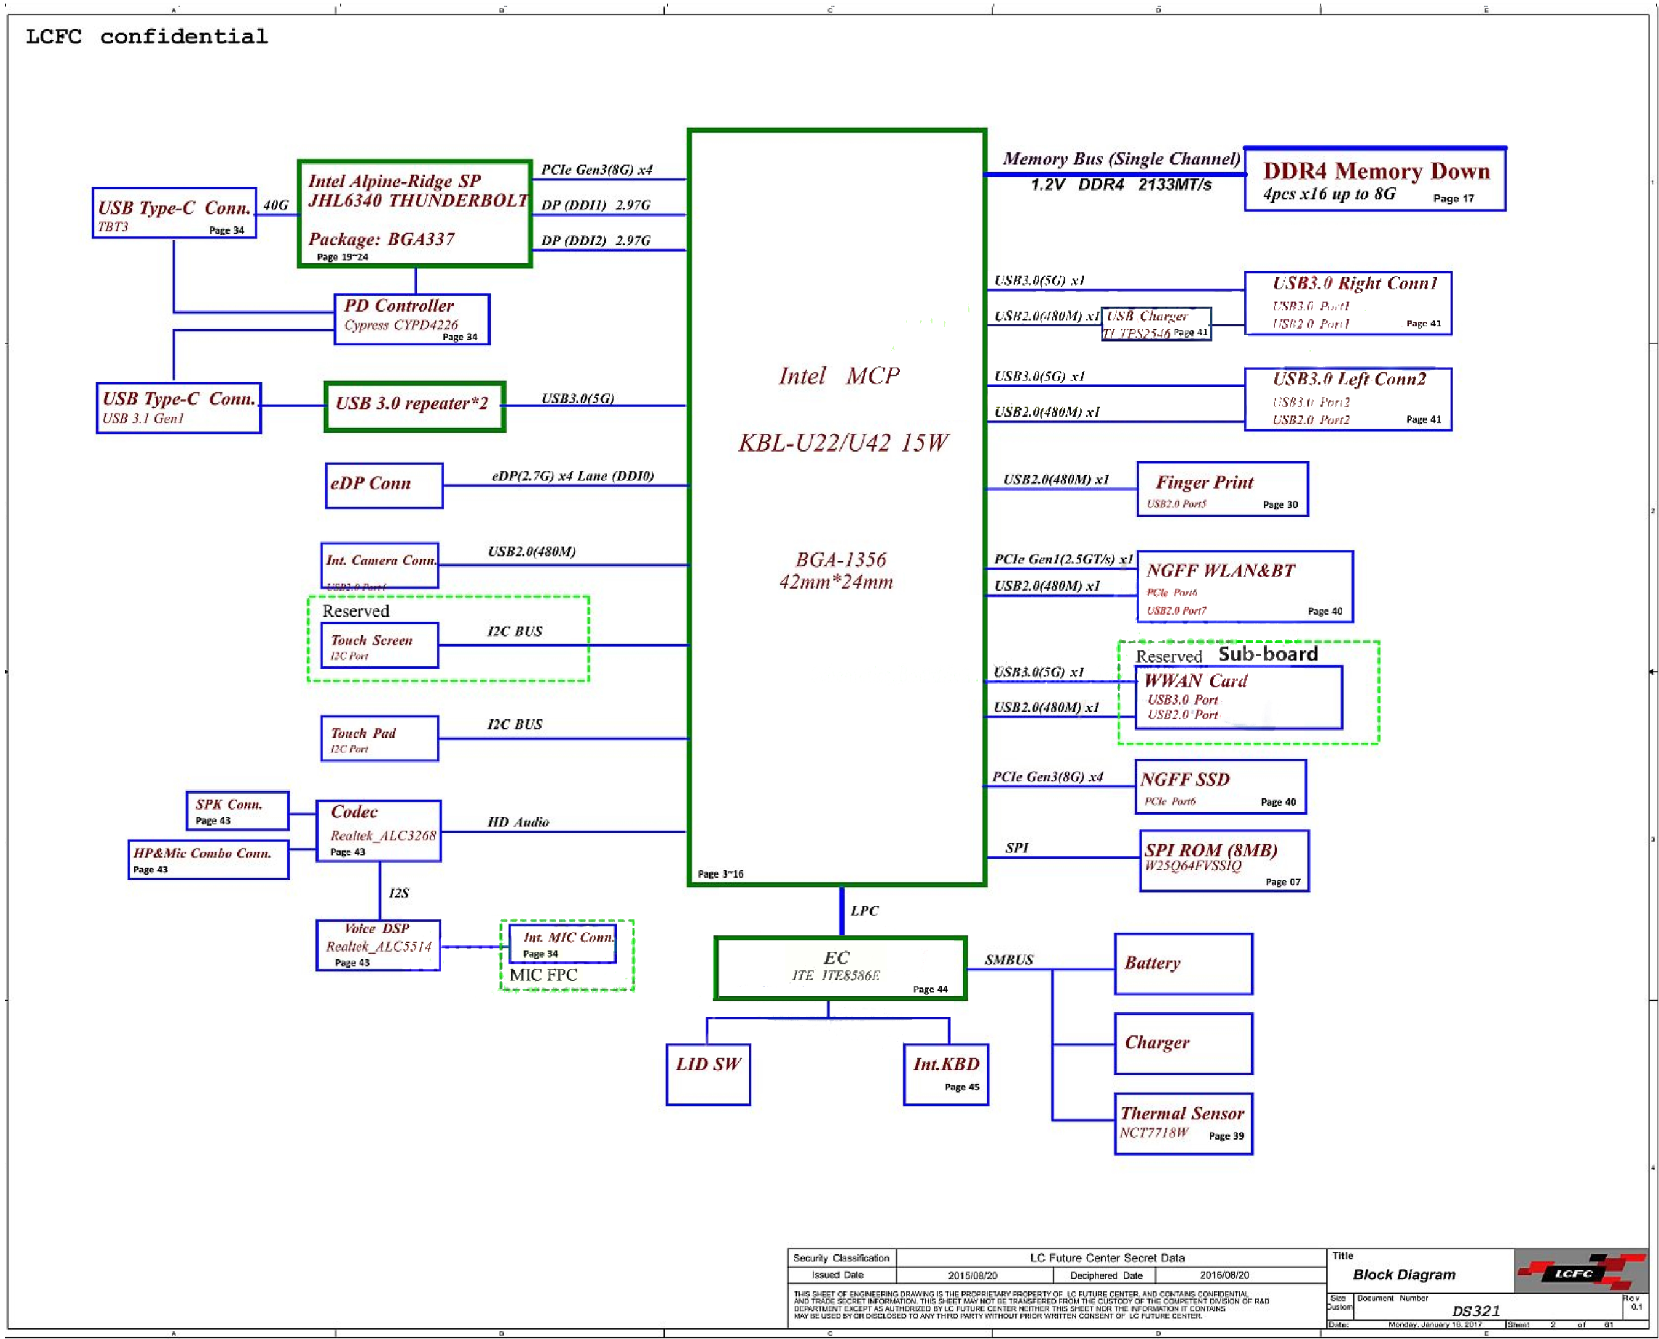
Task: Click the NGFF SSD block
Action: click(1220, 786)
